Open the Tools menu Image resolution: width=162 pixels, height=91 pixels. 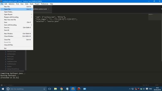(31, 4)
